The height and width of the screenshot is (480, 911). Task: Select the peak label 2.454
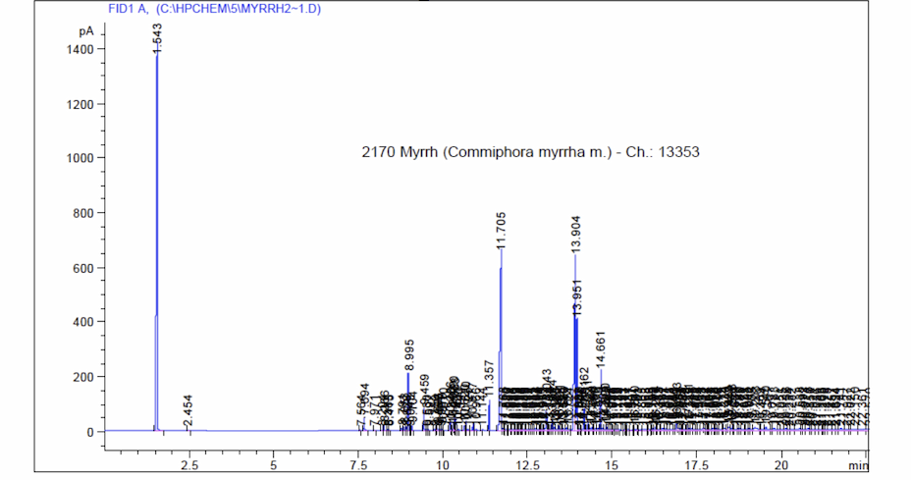pos(188,411)
